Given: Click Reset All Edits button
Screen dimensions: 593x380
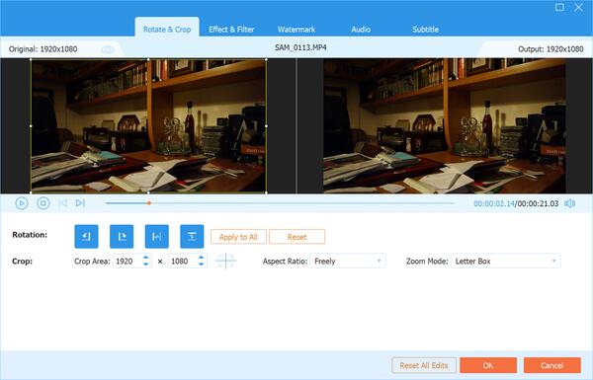Looking at the screenshot, I should pyautogui.click(x=424, y=365).
